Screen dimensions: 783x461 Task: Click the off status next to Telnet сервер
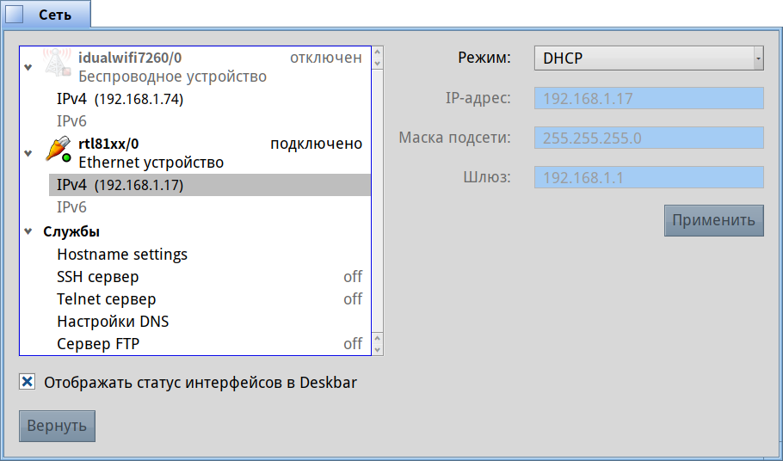[x=353, y=299]
